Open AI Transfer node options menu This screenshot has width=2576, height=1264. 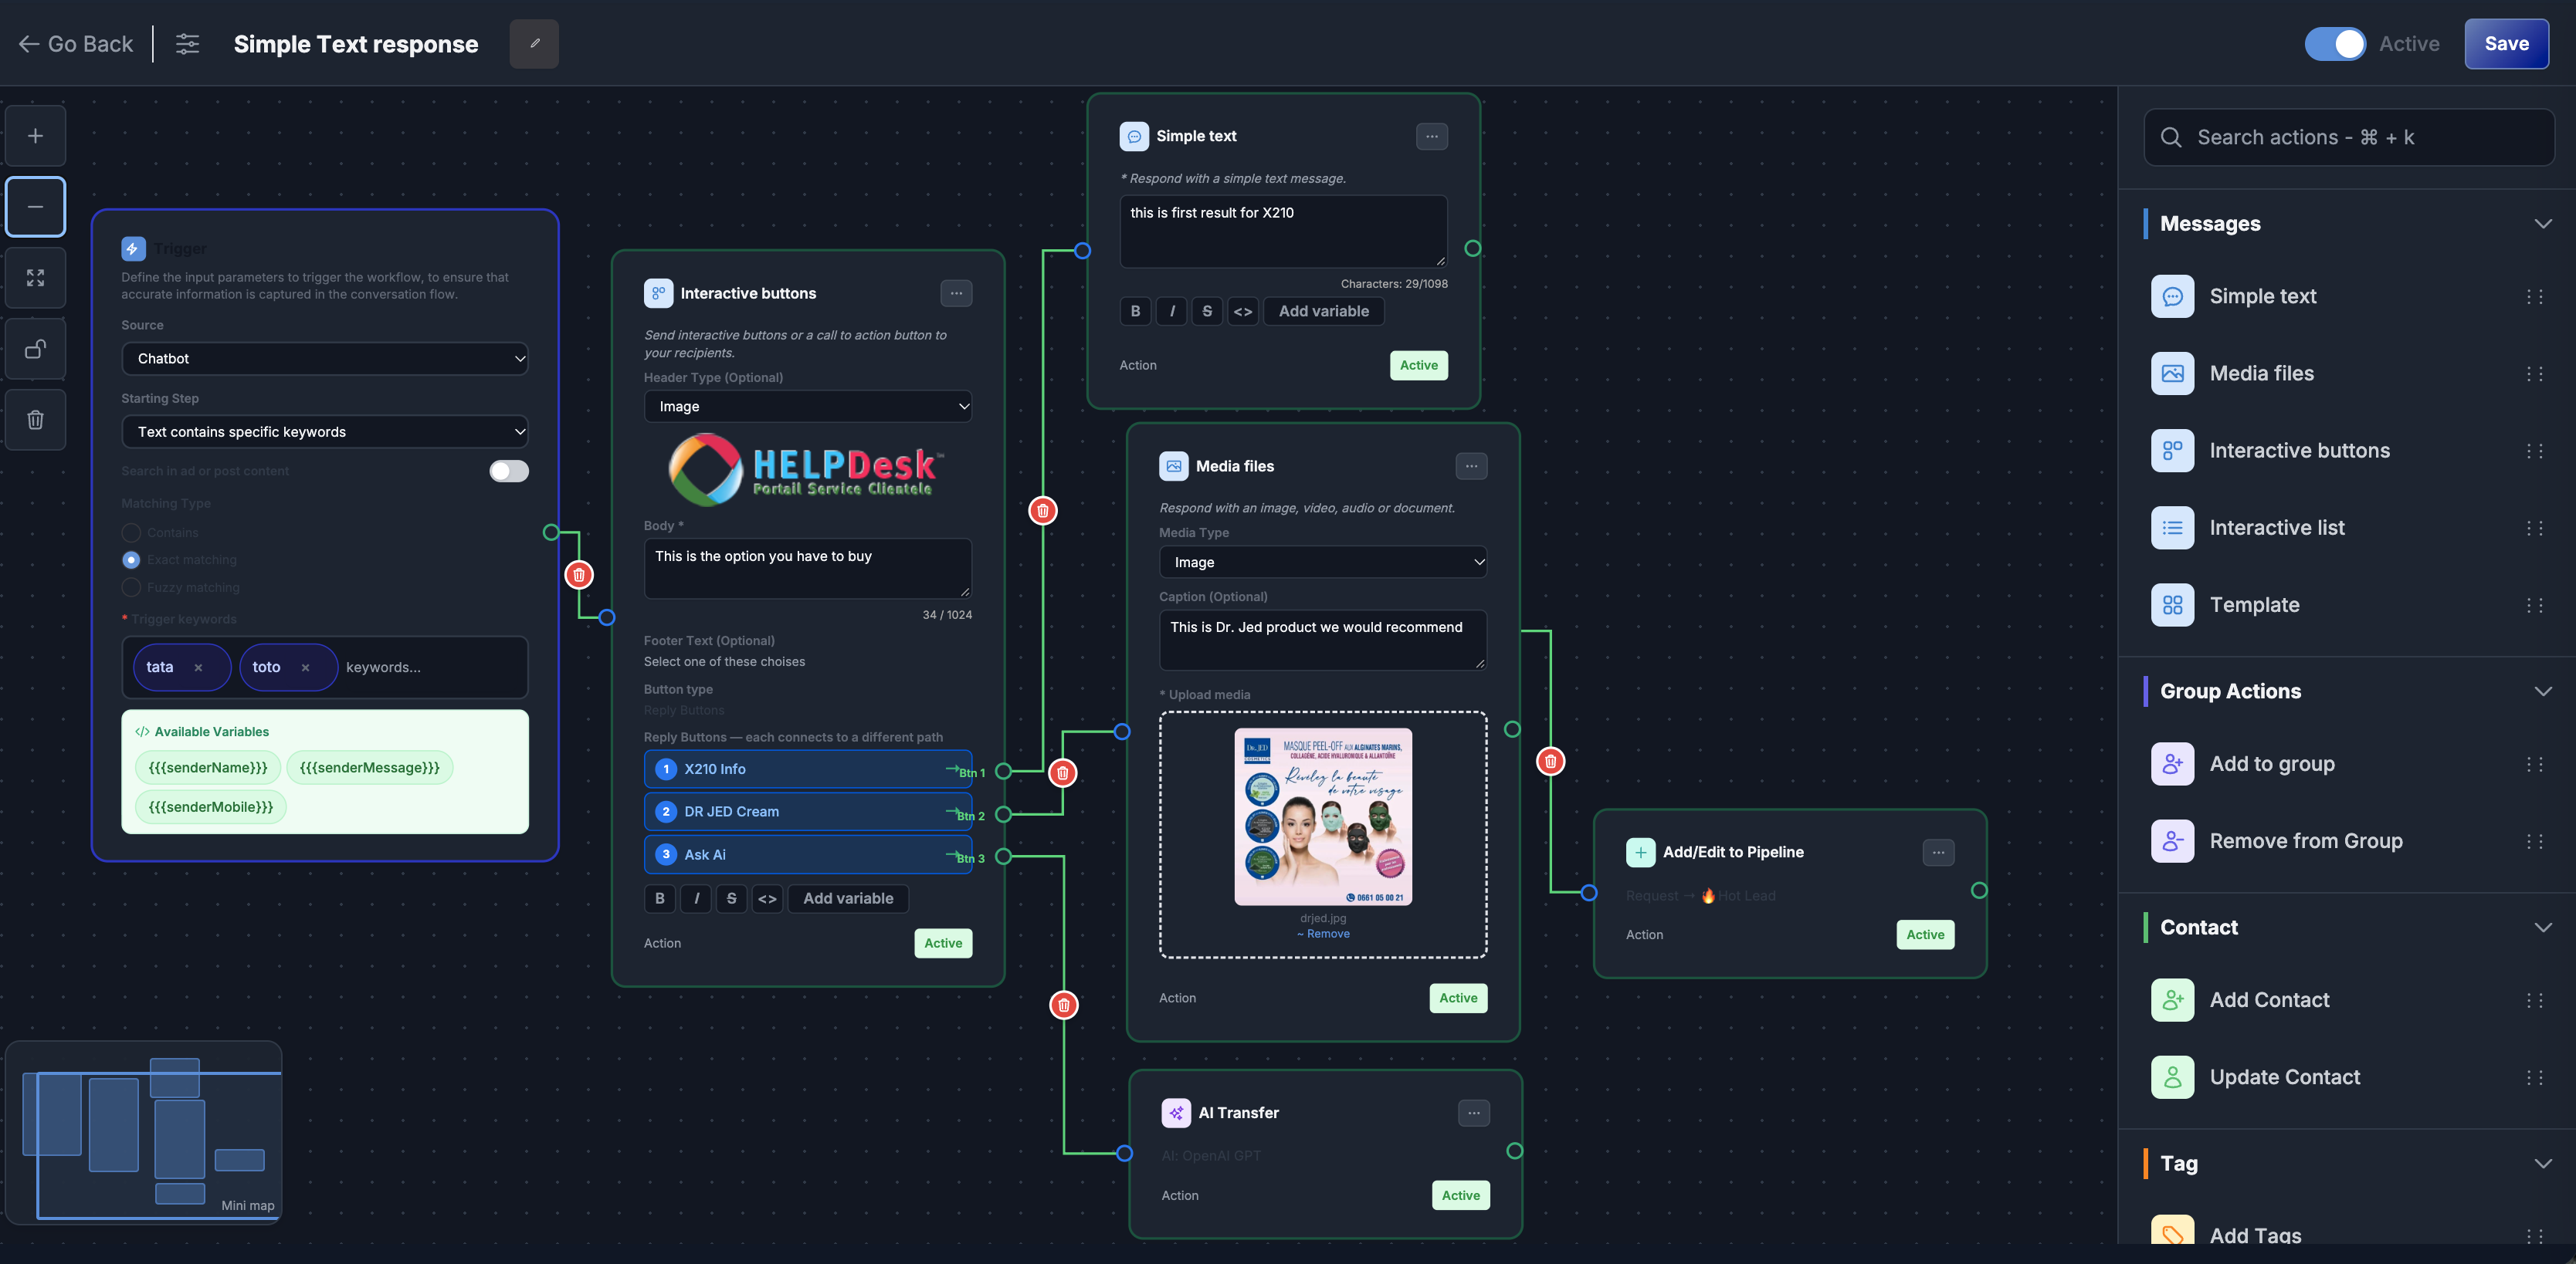1474,1113
